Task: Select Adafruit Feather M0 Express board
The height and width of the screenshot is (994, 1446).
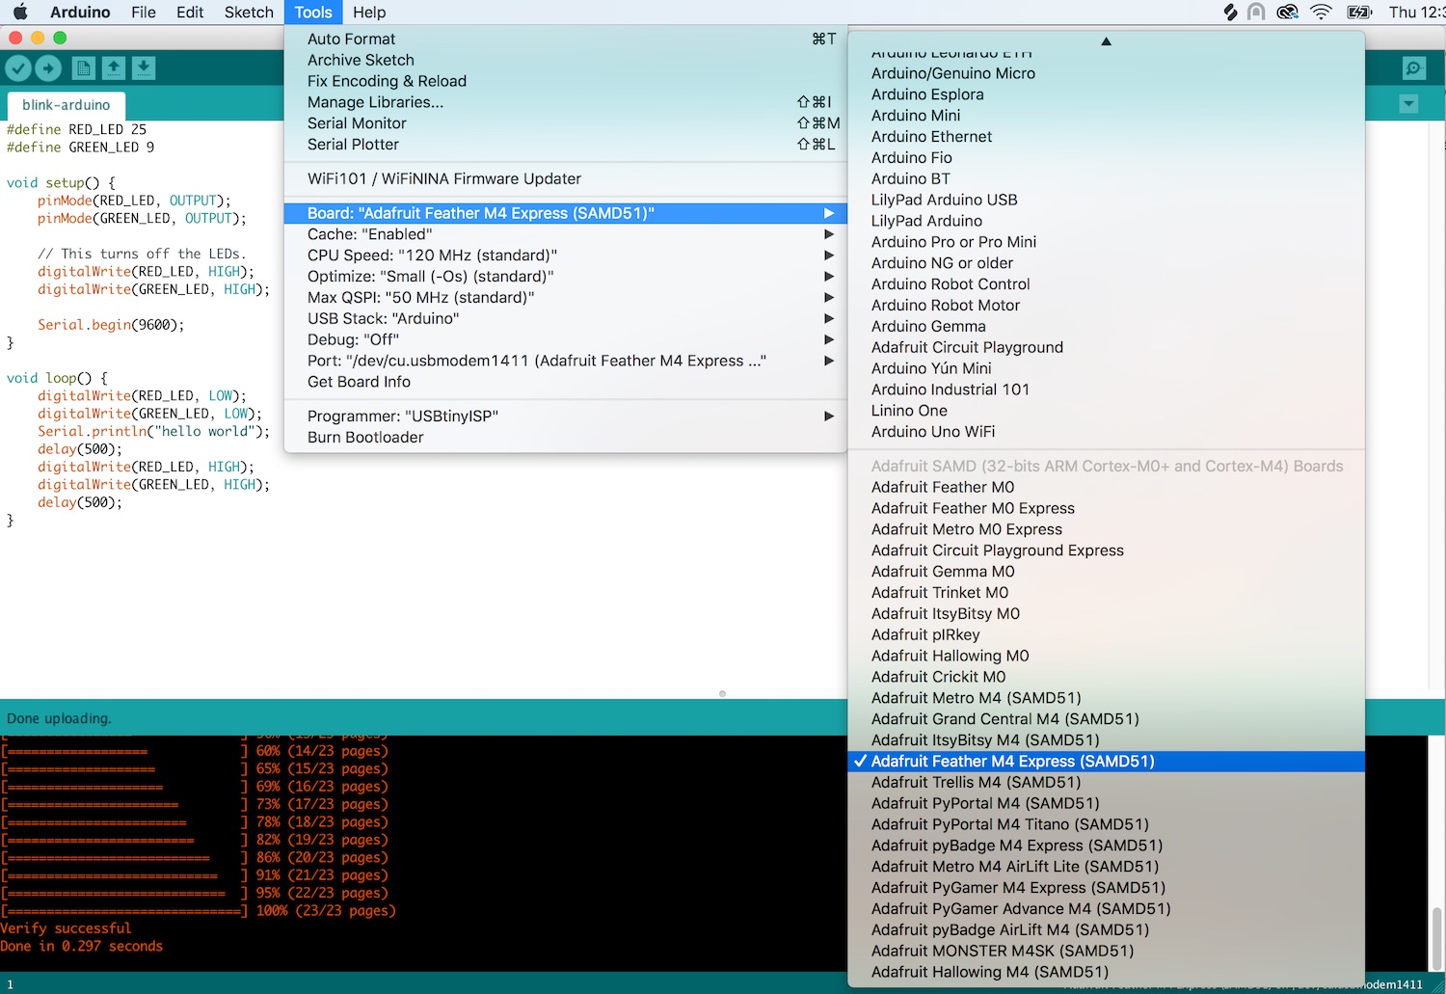Action: pos(1107,509)
